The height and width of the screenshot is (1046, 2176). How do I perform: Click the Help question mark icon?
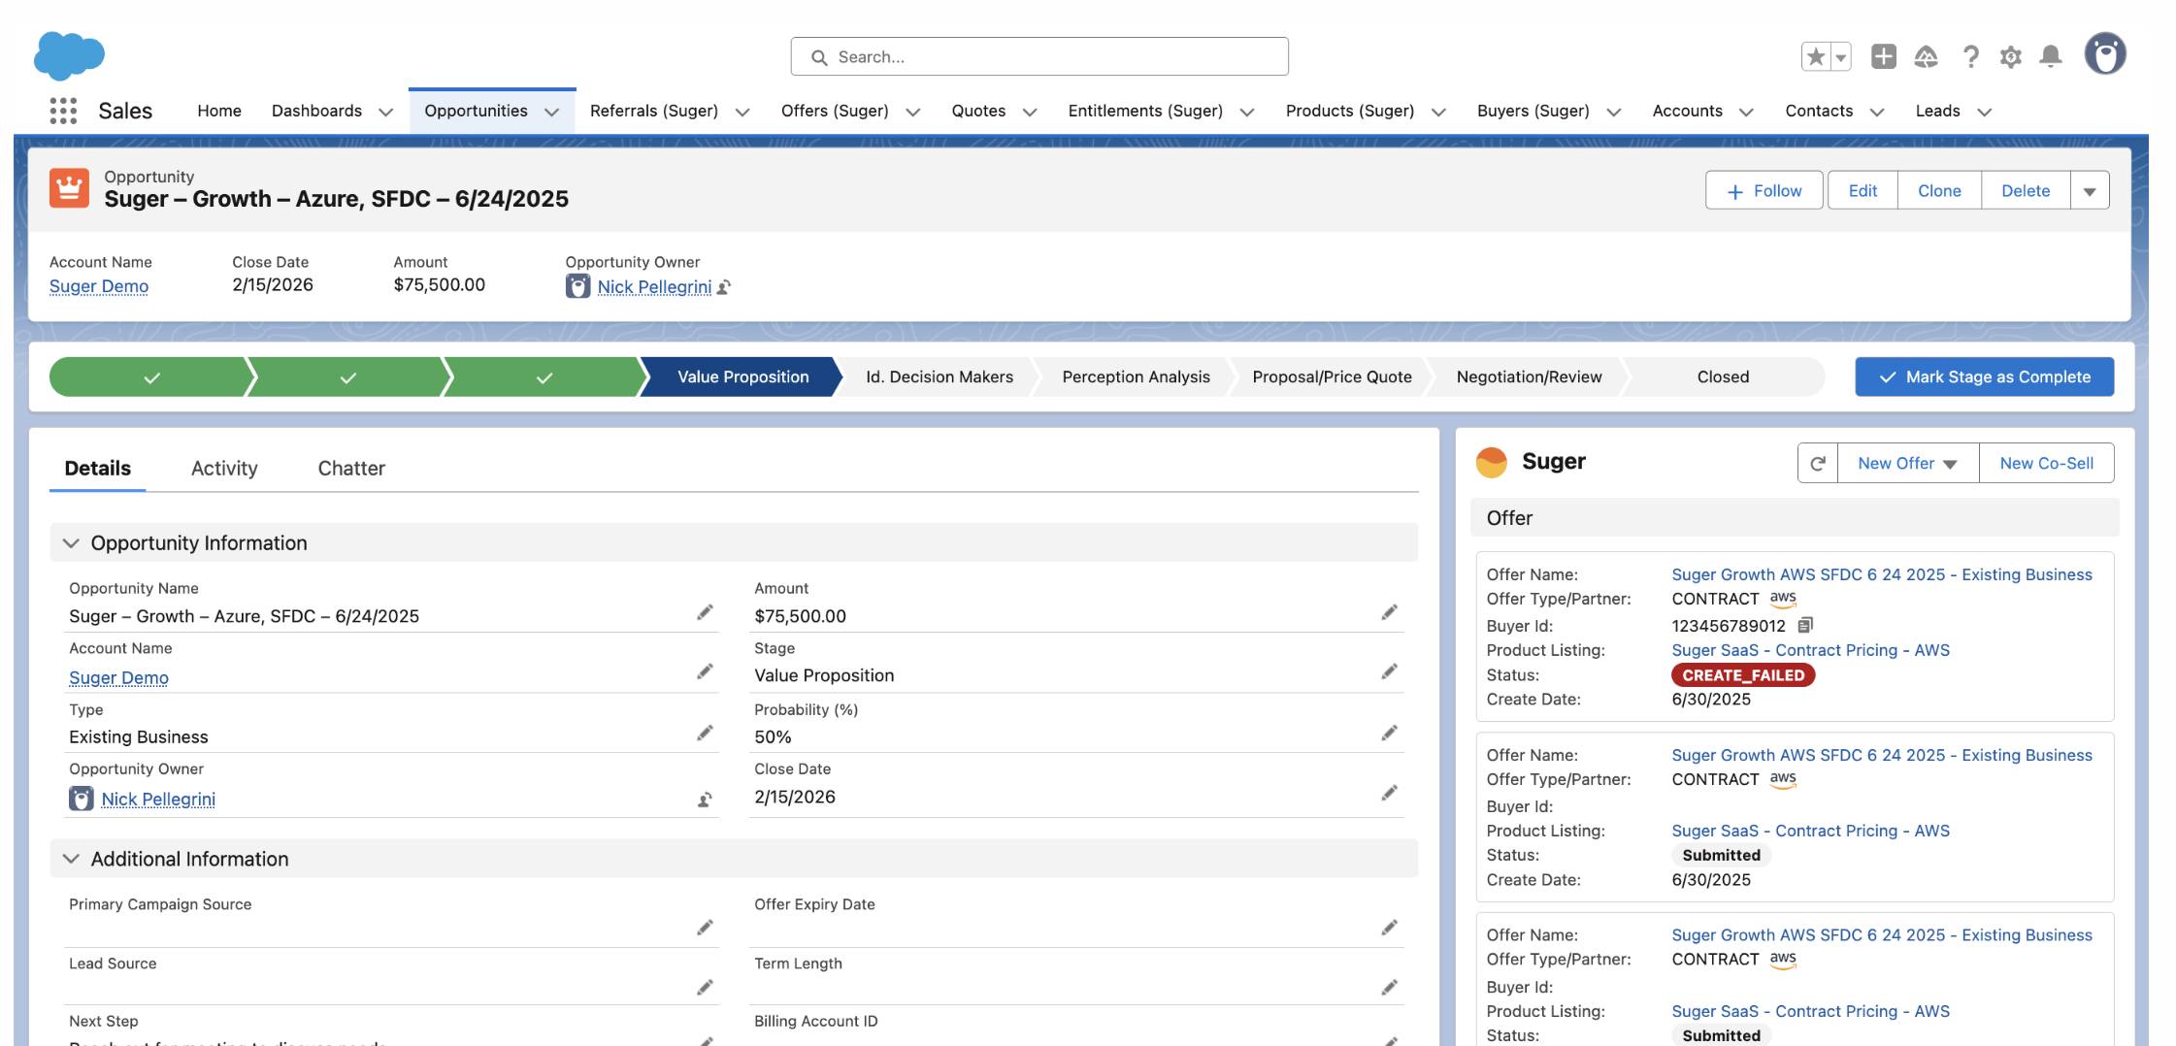[1970, 57]
